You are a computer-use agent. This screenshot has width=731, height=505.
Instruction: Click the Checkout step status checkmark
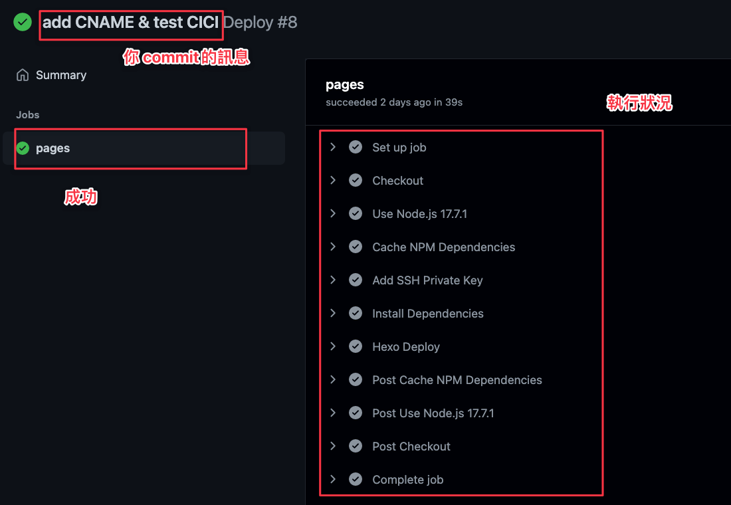click(x=356, y=181)
